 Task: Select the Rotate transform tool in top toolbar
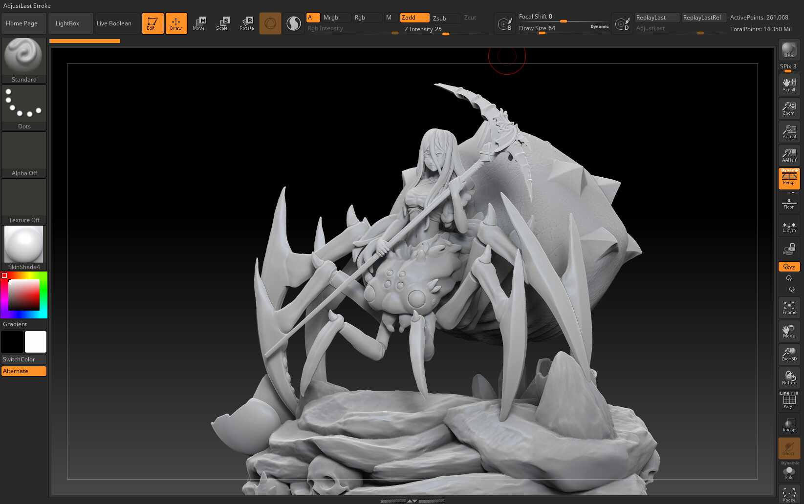(247, 23)
